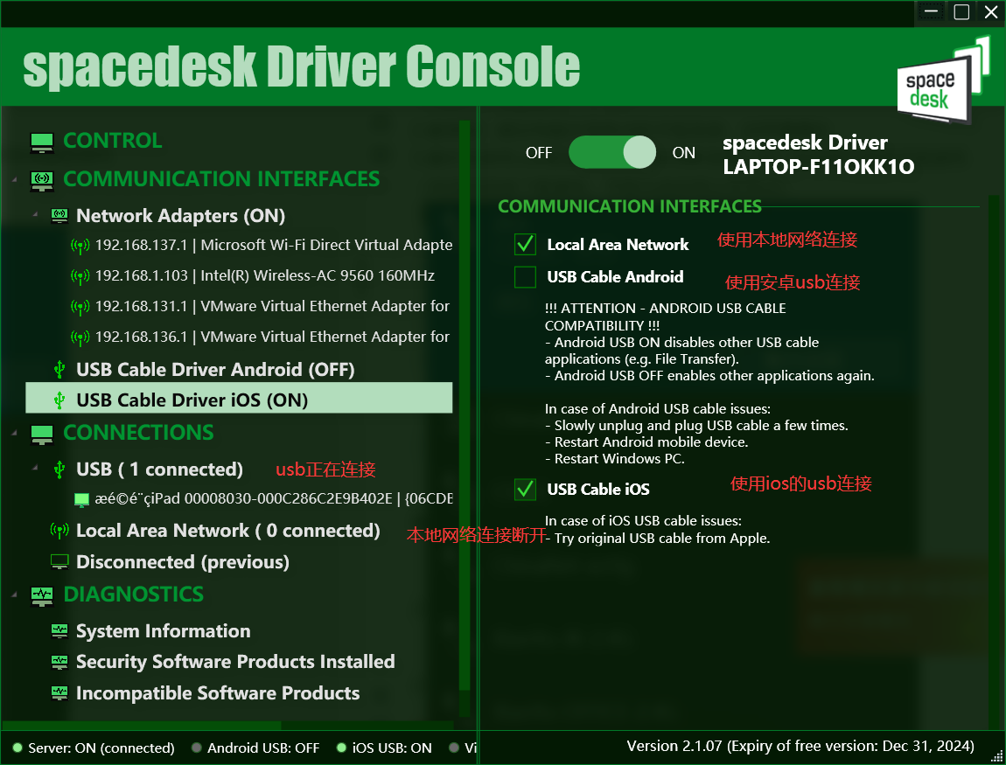The width and height of the screenshot is (1006, 765).
Task: Click green display icon of connected iPad
Action: click(x=81, y=500)
